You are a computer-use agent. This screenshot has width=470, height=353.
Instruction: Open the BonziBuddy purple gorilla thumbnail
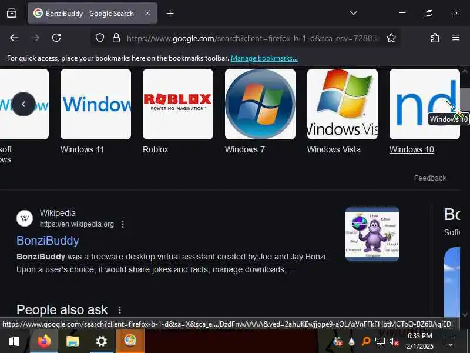click(x=372, y=234)
